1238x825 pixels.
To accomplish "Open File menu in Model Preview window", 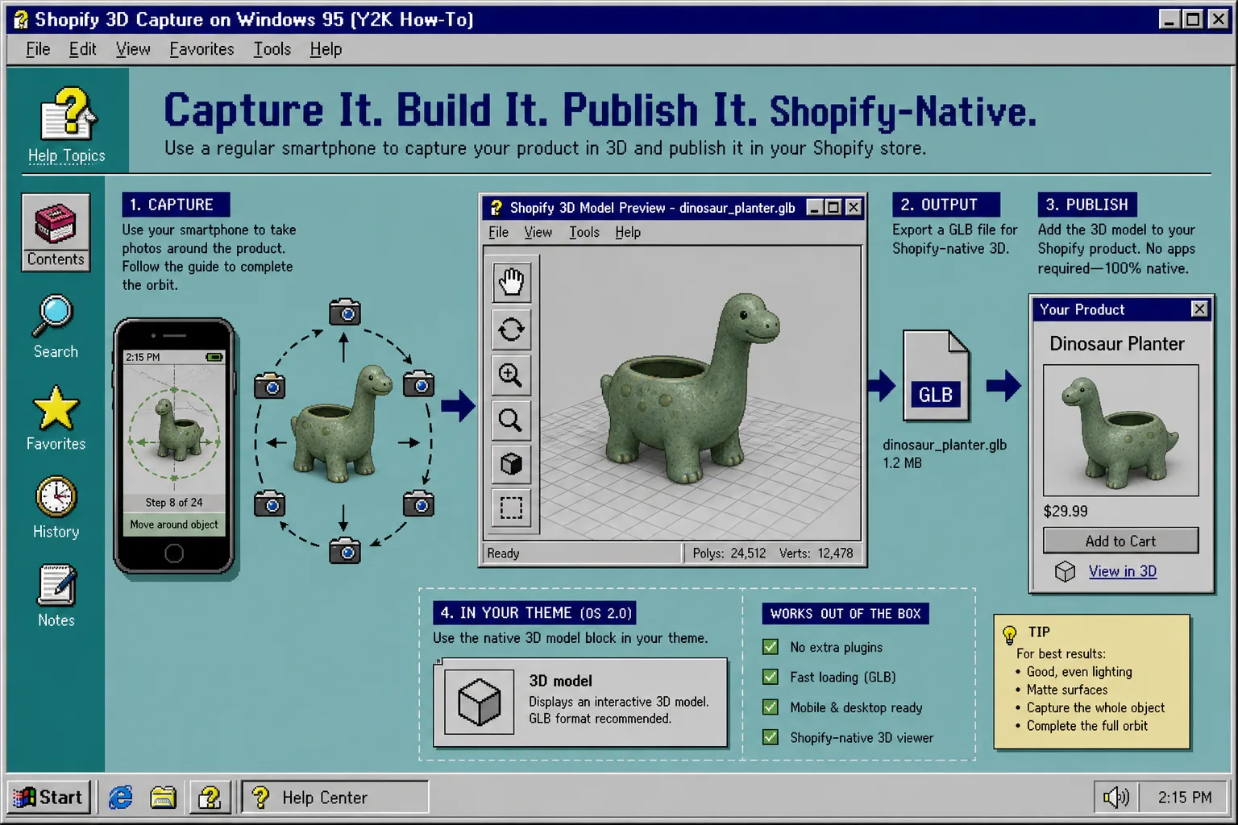I will (x=498, y=232).
